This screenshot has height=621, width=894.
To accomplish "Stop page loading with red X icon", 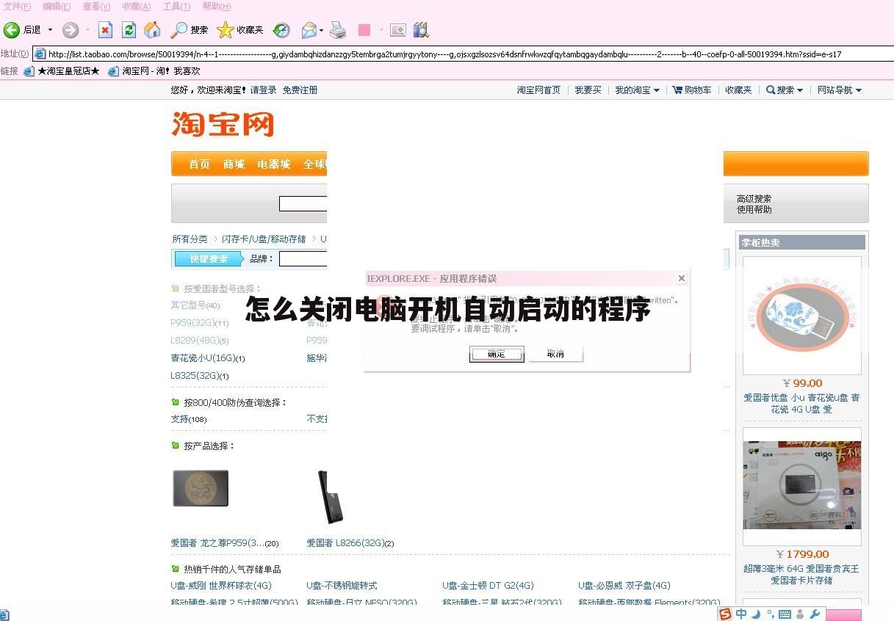I will click(106, 30).
